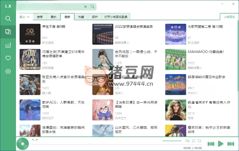Screen dimensions: 239x151
Task: Open the 小枸音乐 source selector
Action: [229, 17]
